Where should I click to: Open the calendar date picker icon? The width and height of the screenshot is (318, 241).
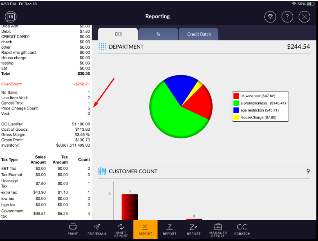[10, 17]
